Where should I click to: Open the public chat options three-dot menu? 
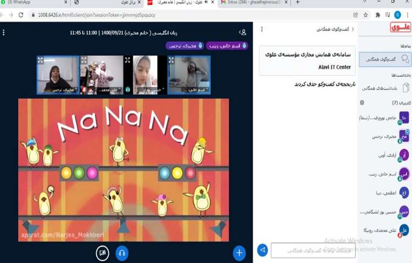point(261,29)
